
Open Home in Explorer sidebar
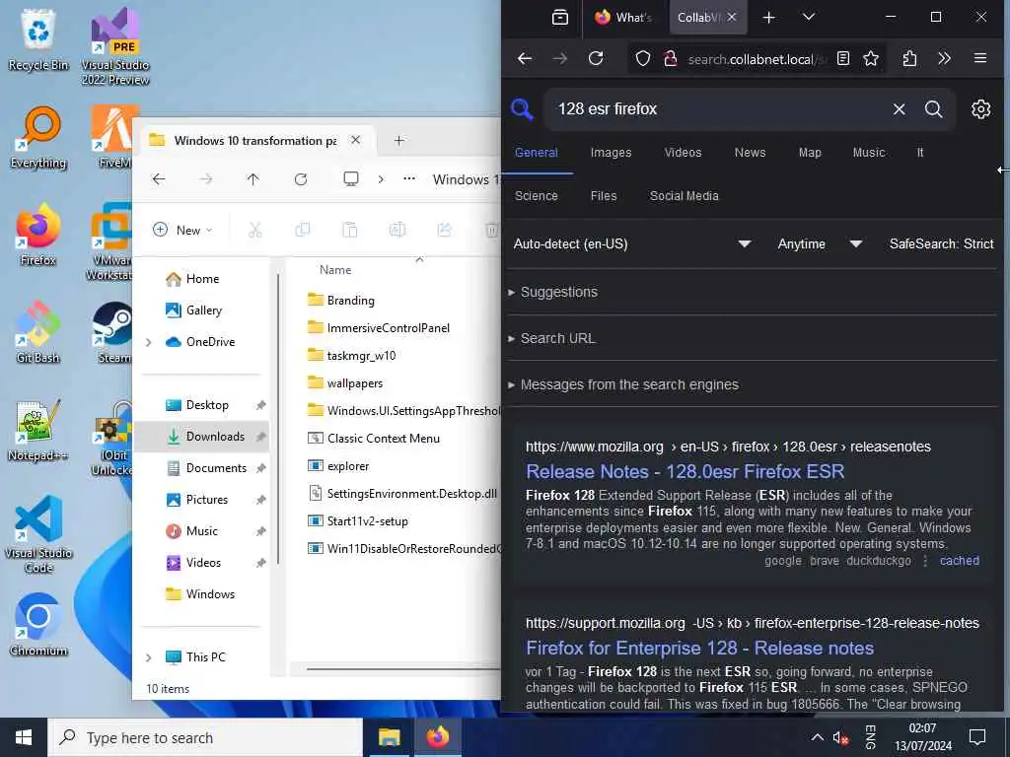pyautogui.click(x=203, y=279)
